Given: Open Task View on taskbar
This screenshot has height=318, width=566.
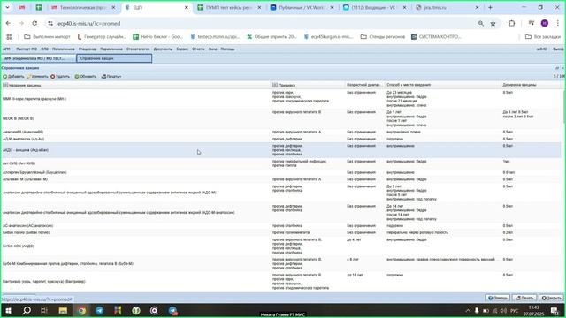Looking at the screenshot, I should [44, 310].
